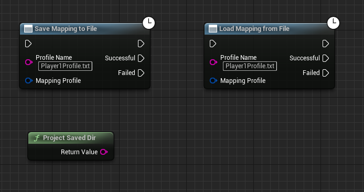
Task: Select the Save Mapping to File node title
Action: 66,29
